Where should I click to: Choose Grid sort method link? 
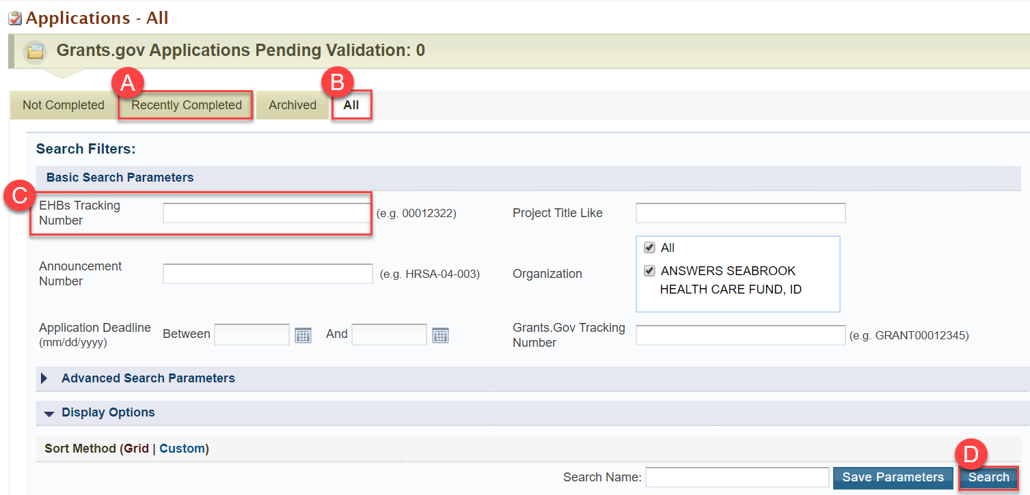[x=137, y=449]
